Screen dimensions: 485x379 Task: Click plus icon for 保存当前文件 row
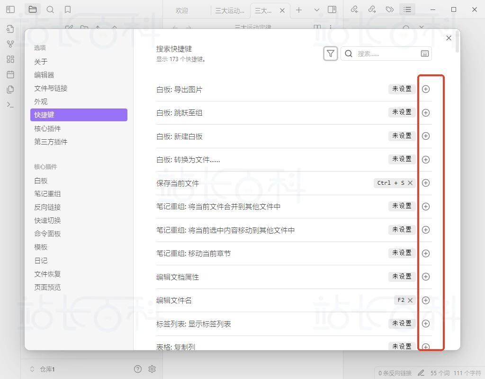pos(426,183)
